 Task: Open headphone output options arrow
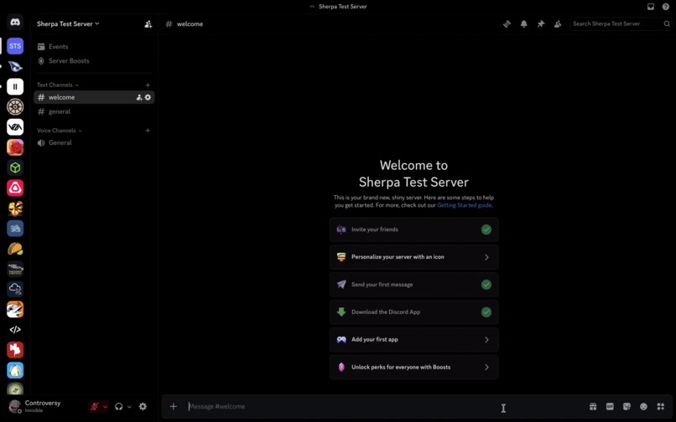coord(129,407)
